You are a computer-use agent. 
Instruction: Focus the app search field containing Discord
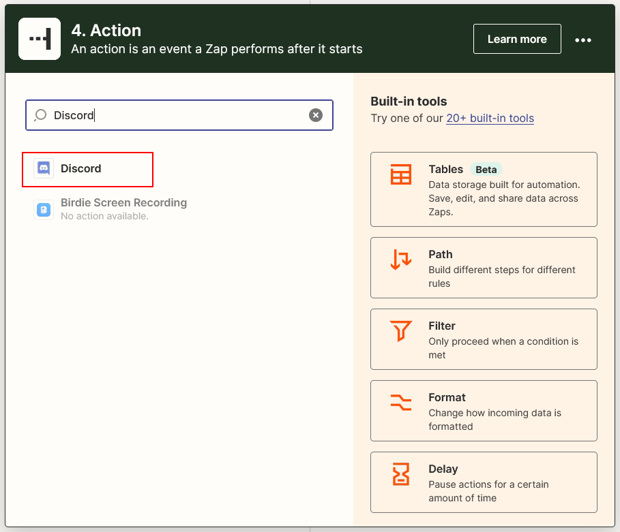(177, 115)
